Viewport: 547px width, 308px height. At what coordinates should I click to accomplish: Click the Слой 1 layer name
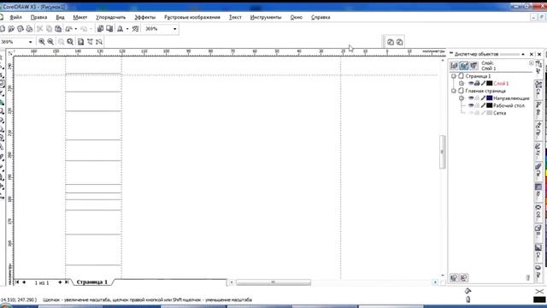click(502, 84)
